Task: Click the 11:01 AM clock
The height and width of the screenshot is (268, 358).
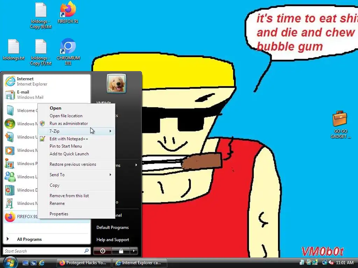Action: pos(344,263)
